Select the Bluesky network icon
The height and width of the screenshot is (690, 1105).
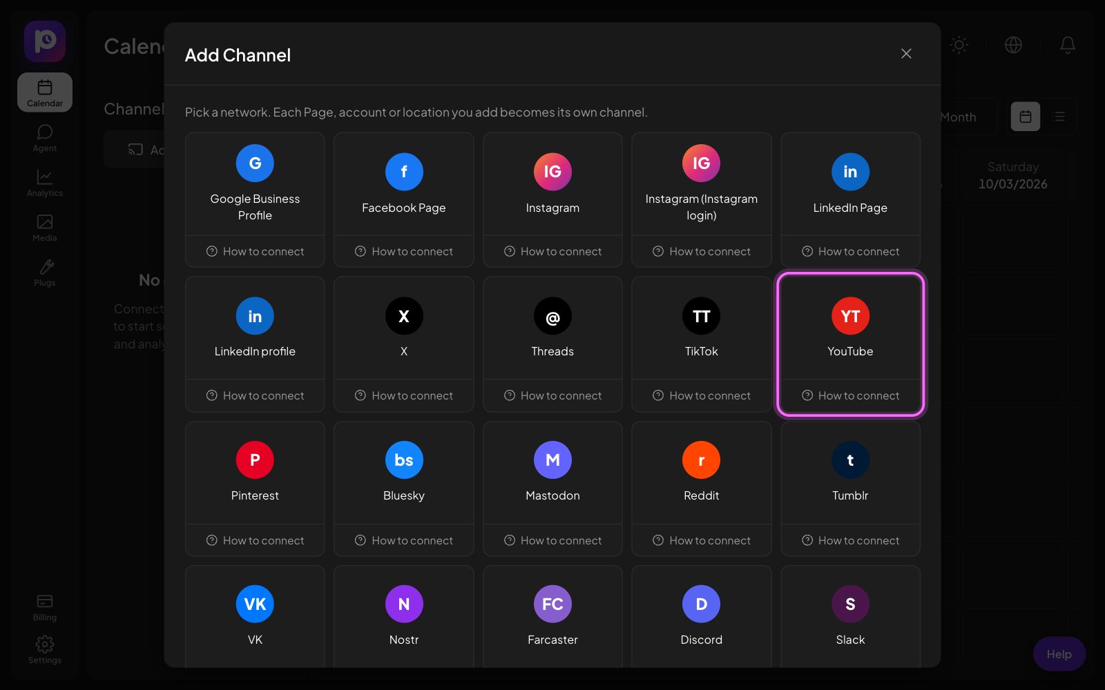tap(404, 460)
